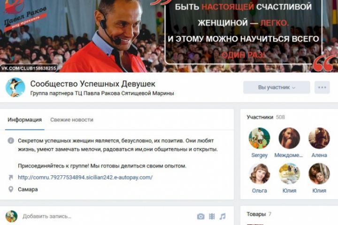Open the e-autopay.com website link
338x225 pixels.
(85, 177)
